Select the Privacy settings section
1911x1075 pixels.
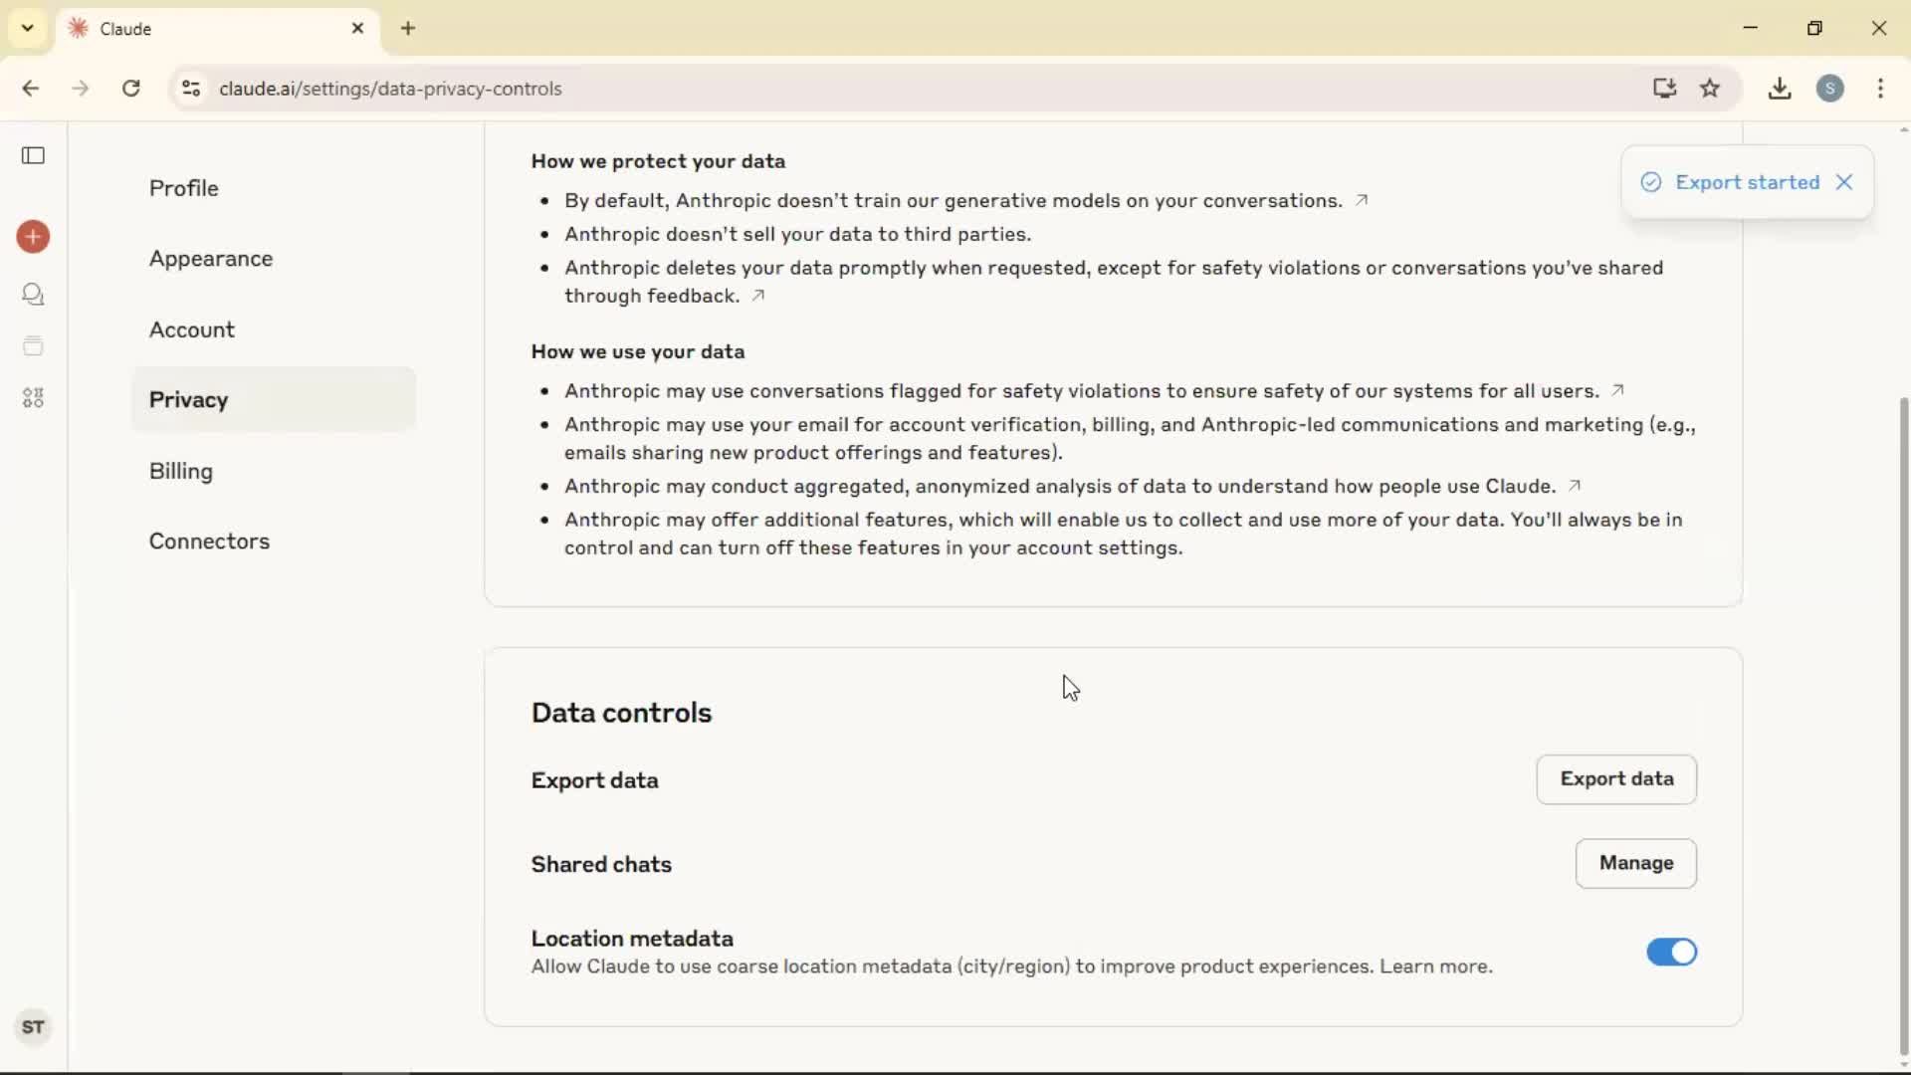[x=273, y=399]
